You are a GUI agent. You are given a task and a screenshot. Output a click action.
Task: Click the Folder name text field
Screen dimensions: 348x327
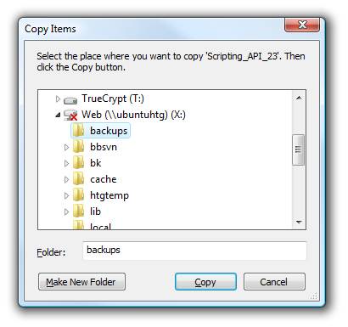[x=194, y=251]
